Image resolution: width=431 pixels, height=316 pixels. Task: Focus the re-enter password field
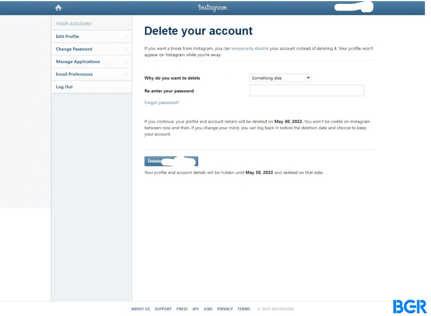[307, 90]
